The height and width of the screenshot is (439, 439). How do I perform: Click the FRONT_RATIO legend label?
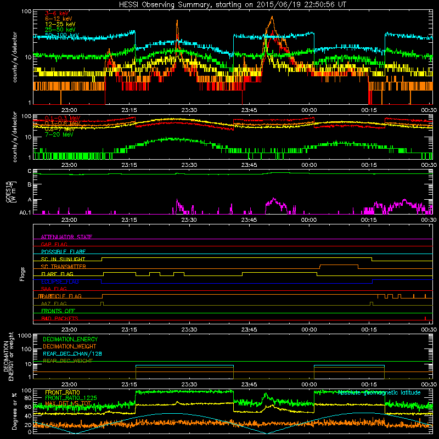(x=63, y=392)
